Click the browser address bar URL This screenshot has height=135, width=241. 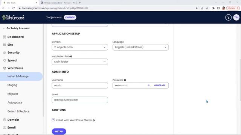55,8
